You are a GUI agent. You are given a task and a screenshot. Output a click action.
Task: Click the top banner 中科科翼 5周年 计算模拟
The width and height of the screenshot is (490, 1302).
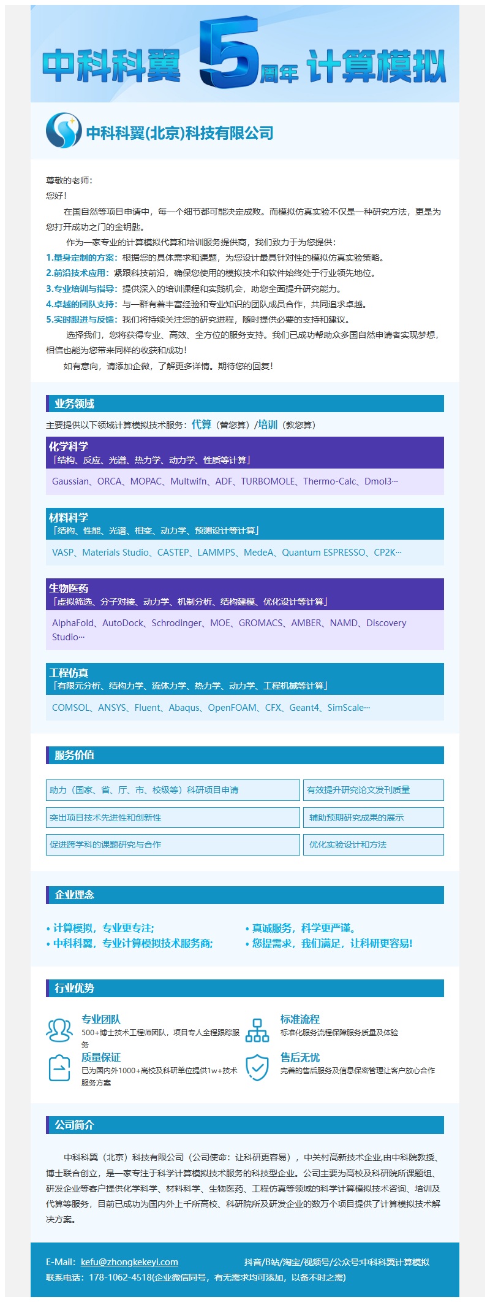pos(245,54)
